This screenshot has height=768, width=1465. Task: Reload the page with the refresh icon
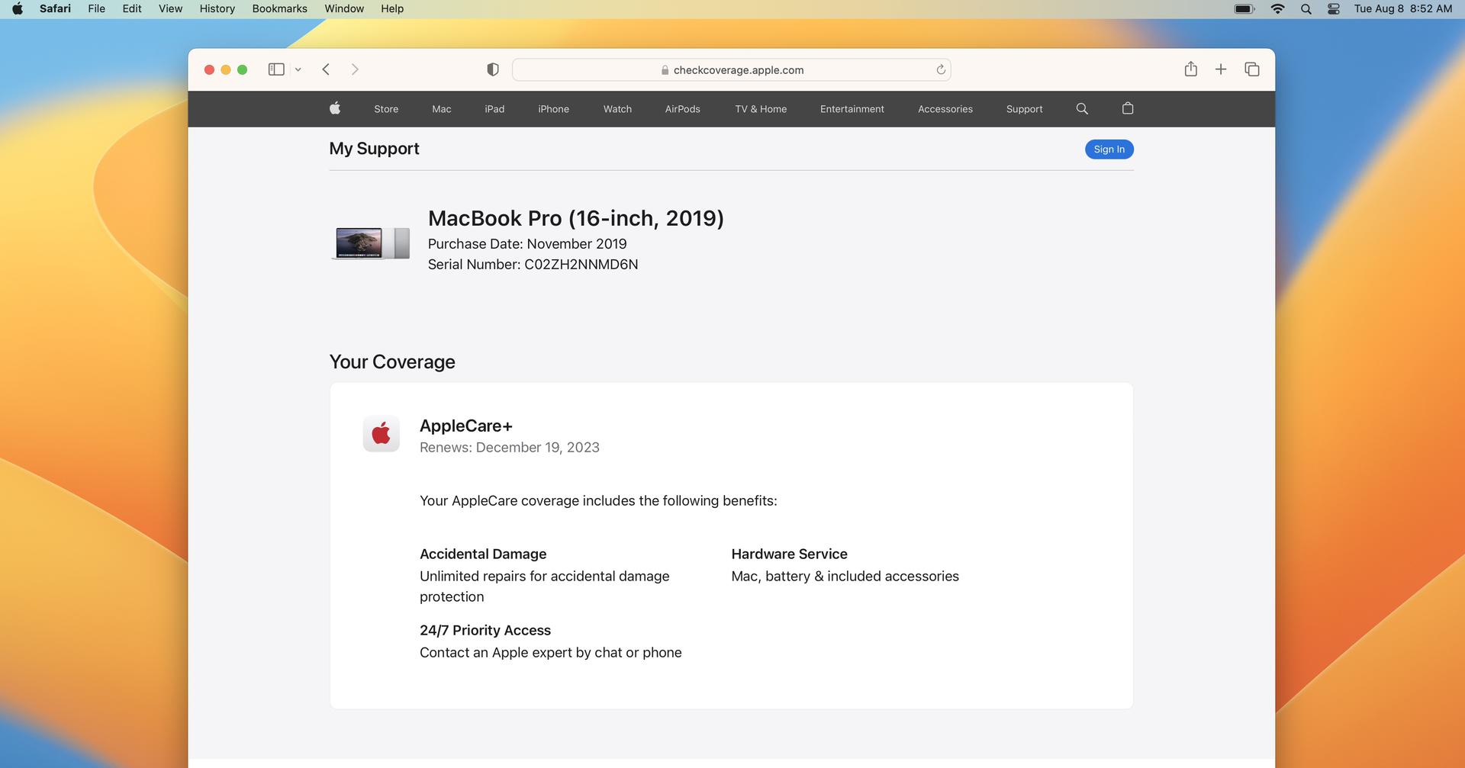(x=941, y=69)
